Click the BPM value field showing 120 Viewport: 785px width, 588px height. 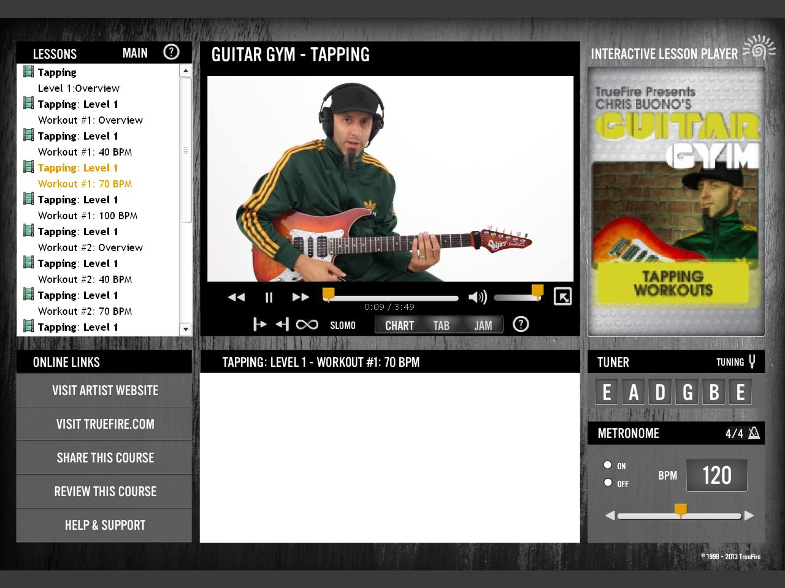[x=716, y=475]
